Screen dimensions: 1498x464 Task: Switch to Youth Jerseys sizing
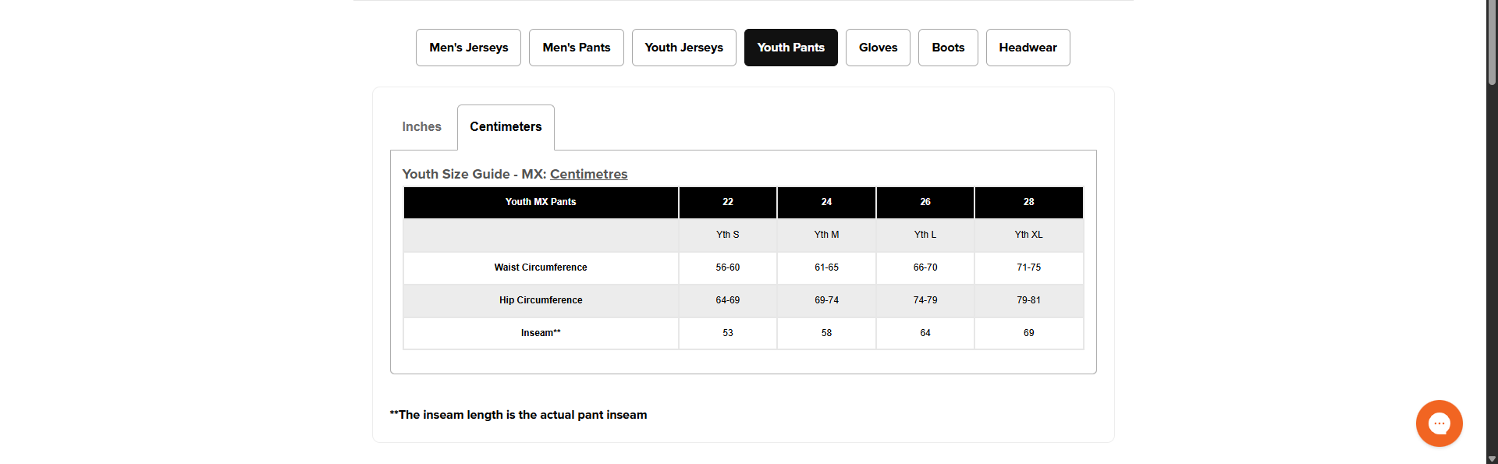[683, 48]
